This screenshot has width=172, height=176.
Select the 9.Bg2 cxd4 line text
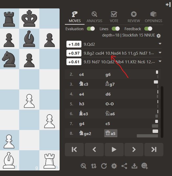coord(119,53)
